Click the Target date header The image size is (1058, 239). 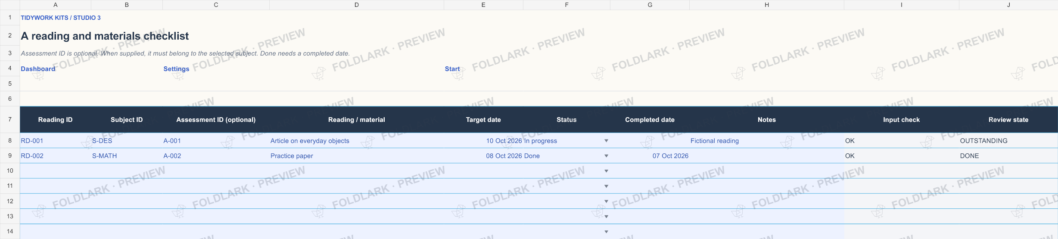pyautogui.click(x=483, y=120)
